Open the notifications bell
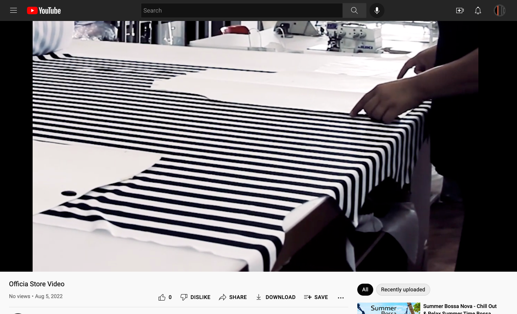This screenshot has height=314, width=517. (x=478, y=10)
